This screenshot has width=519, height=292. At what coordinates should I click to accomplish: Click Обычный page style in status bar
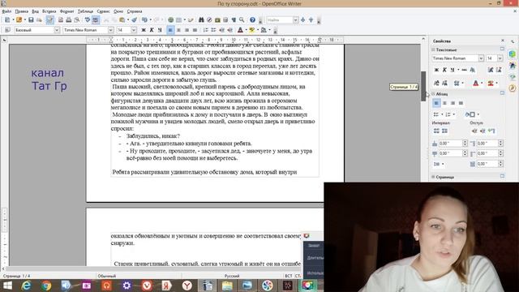106,276
